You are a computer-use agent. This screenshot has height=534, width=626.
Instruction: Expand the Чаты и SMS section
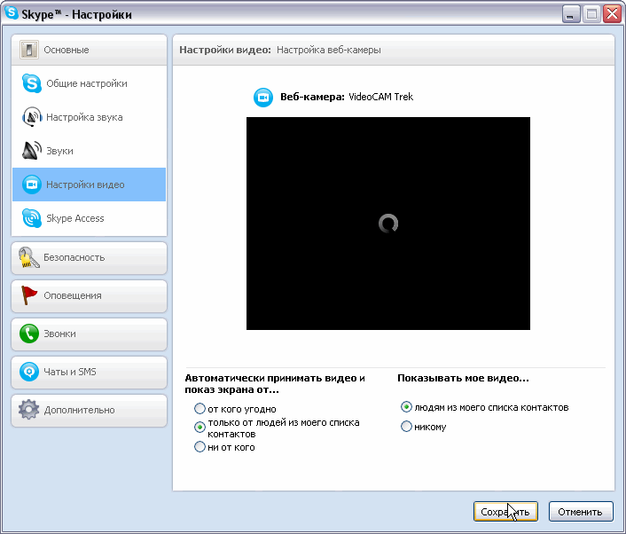point(89,372)
